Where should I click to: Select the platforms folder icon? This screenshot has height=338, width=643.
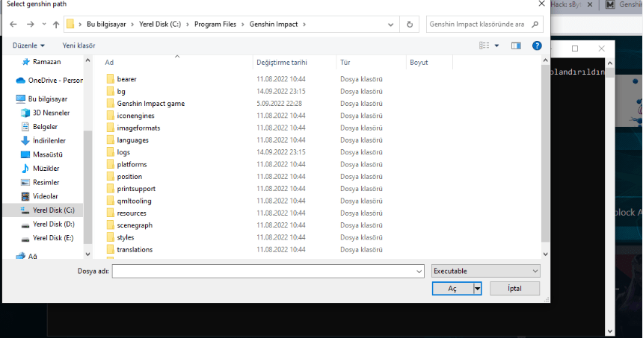pyautogui.click(x=111, y=164)
